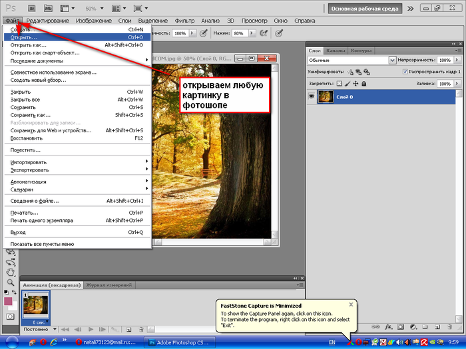Duplicate selected animation frame icon
The height and width of the screenshot is (349, 466).
click(x=128, y=330)
